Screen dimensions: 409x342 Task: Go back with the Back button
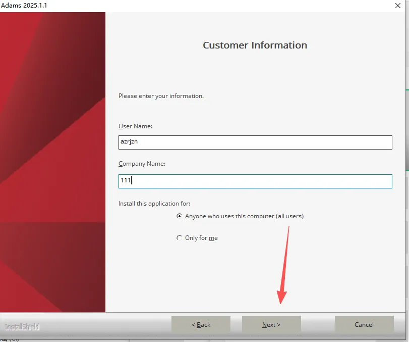click(x=201, y=324)
